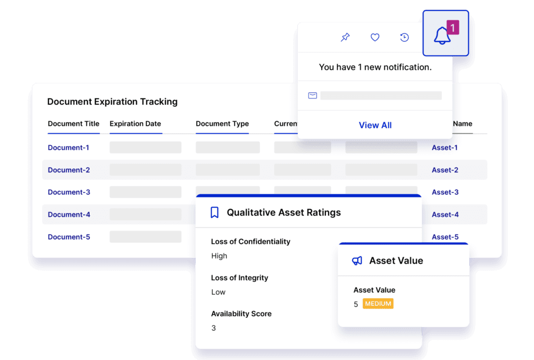This screenshot has height=360, width=534.
Task: Sort by Expiration Date column header
Action: tap(135, 124)
